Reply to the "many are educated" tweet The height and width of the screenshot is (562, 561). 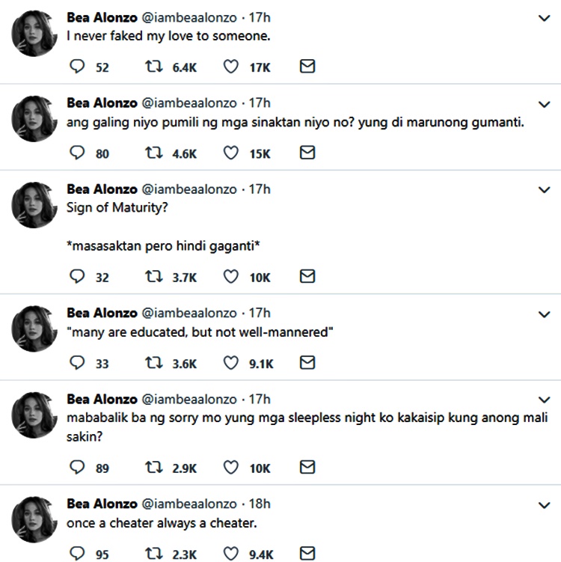tap(78, 364)
